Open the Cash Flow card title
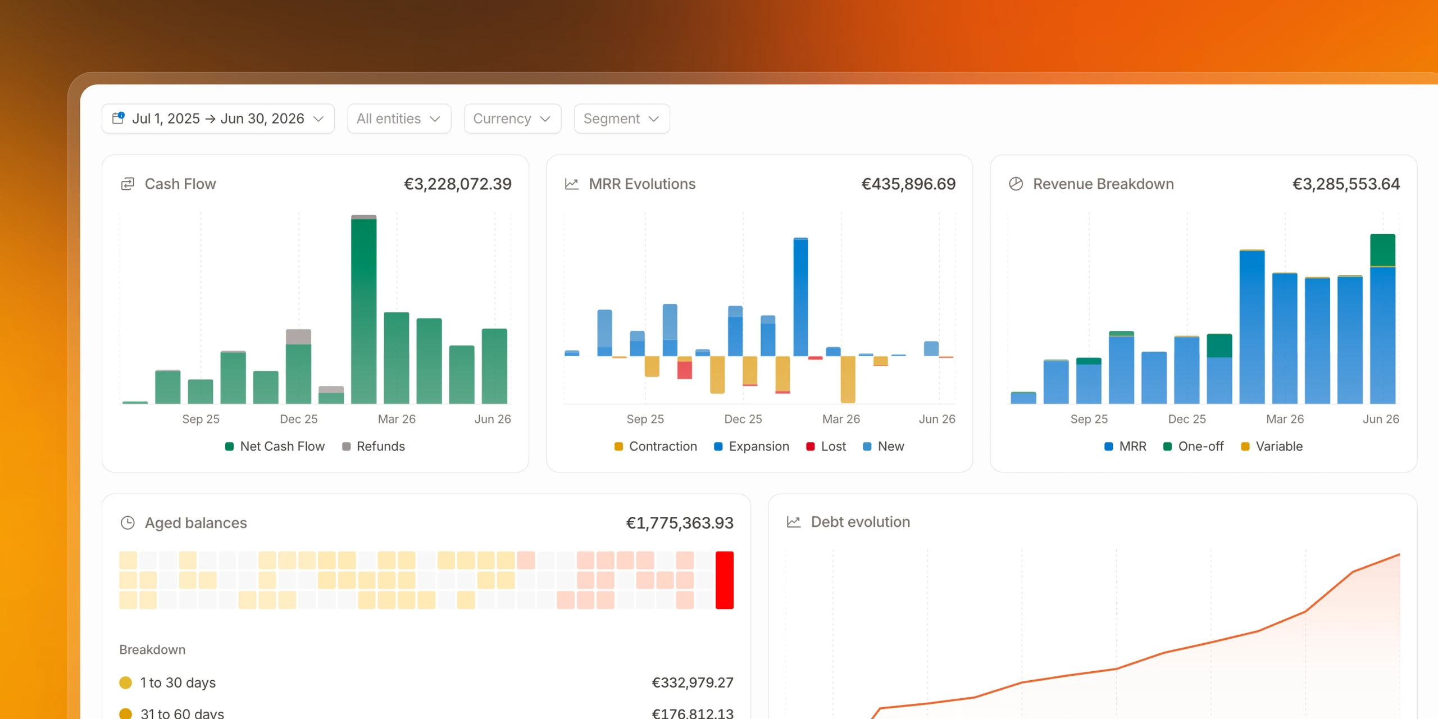 [180, 184]
